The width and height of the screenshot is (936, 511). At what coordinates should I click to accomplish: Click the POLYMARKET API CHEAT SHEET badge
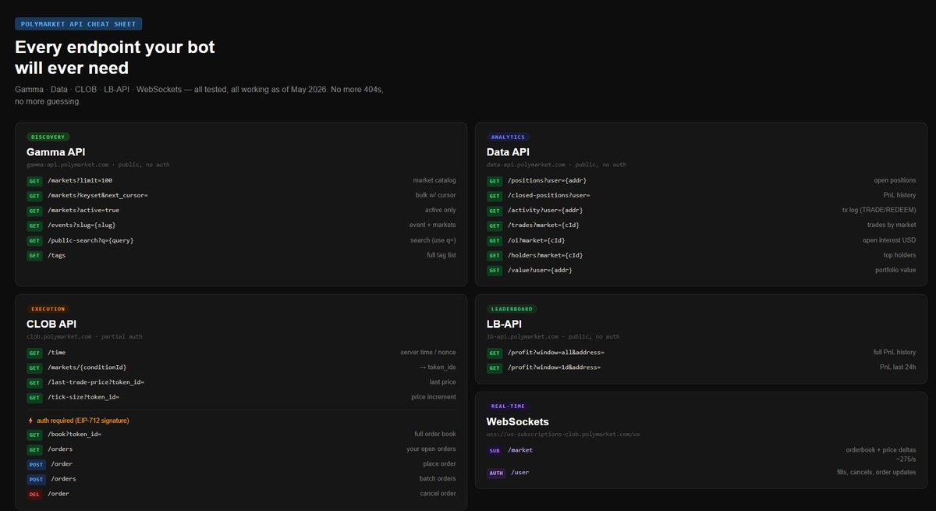pyautogui.click(x=79, y=24)
